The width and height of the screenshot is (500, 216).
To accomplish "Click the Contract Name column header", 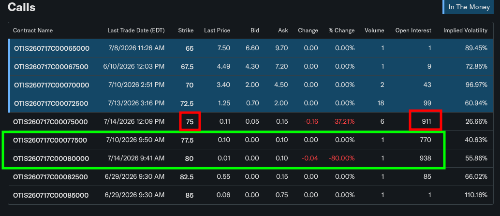I will [x=33, y=30].
